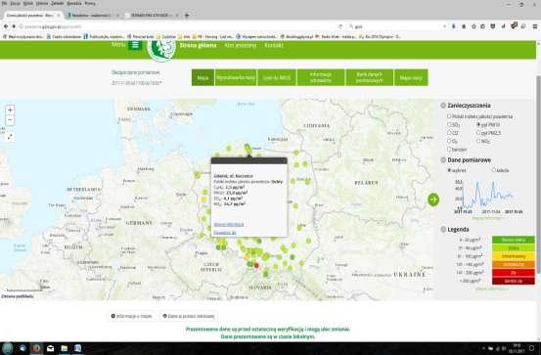Open the Firefox hamburger menu icon
The height and width of the screenshot is (355, 541).
click(534, 26)
